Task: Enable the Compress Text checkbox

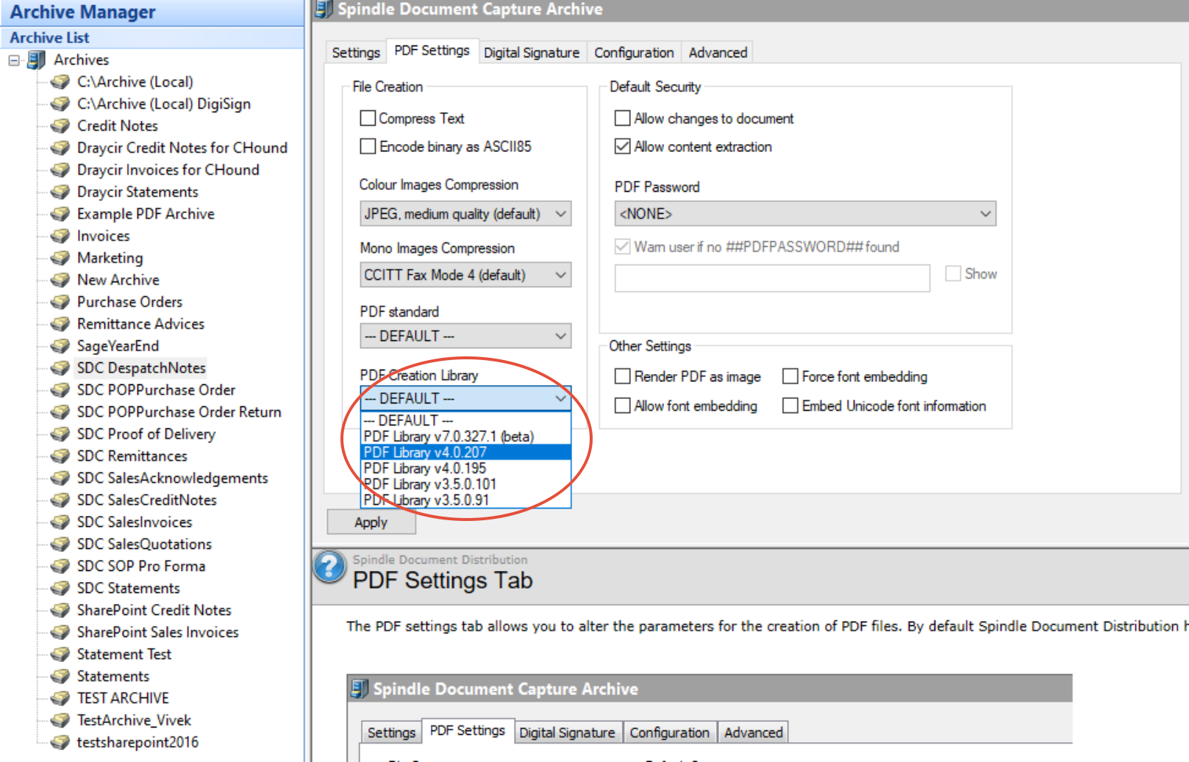Action: (x=368, y=118)
